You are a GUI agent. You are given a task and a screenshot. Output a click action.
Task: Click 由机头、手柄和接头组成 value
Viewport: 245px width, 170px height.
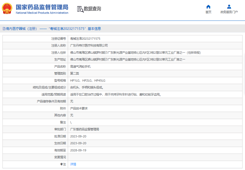point(87,87)
